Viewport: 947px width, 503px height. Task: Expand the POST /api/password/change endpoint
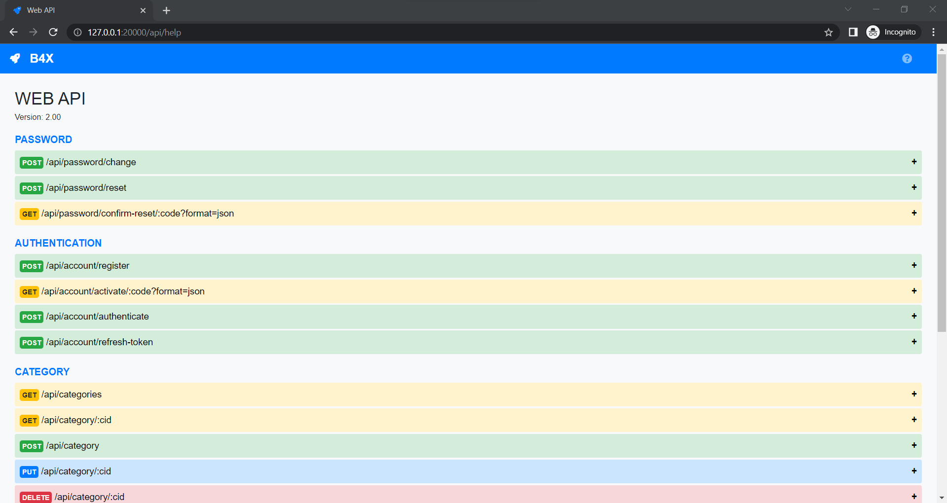[914, 162]
